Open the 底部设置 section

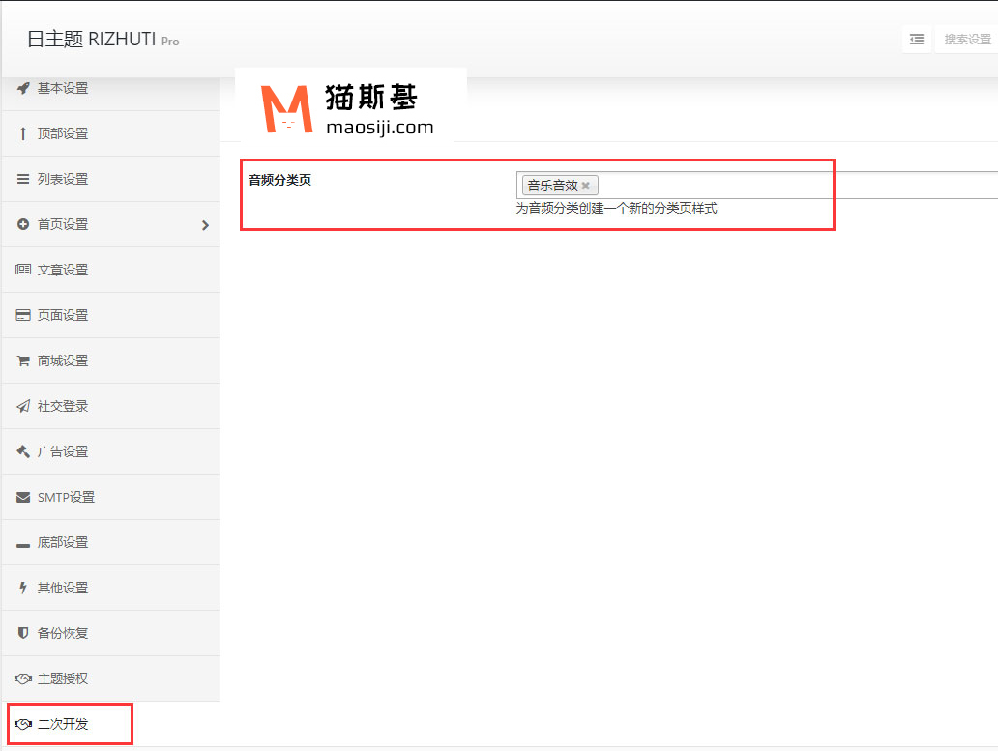click(x=63, y=542)
